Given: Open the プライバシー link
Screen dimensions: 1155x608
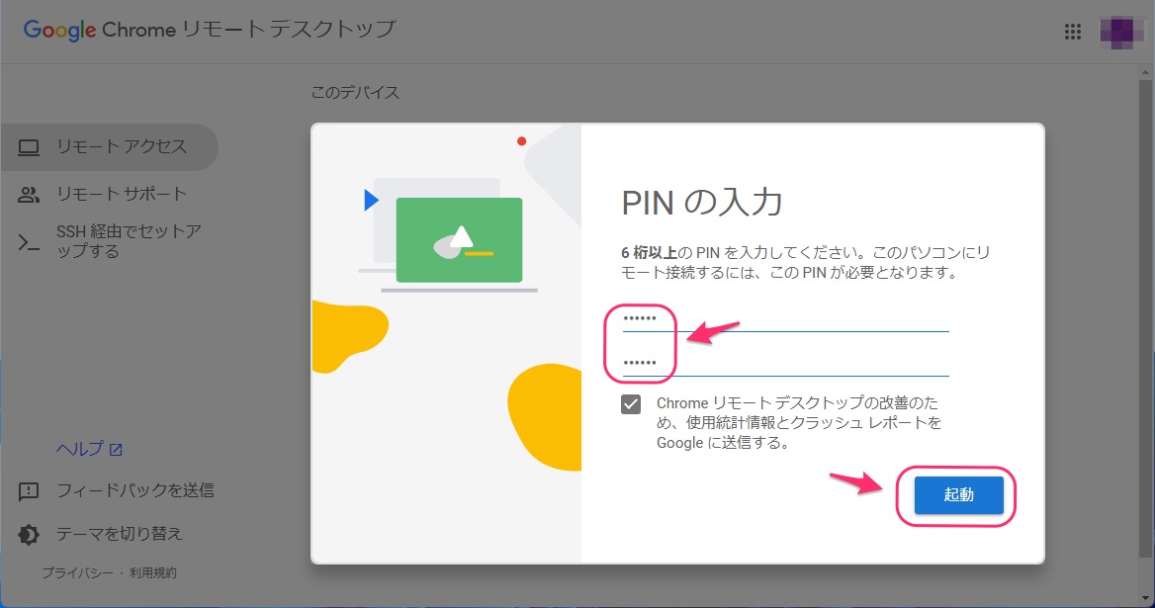Looking at the screenshot, I should point(77,572).
